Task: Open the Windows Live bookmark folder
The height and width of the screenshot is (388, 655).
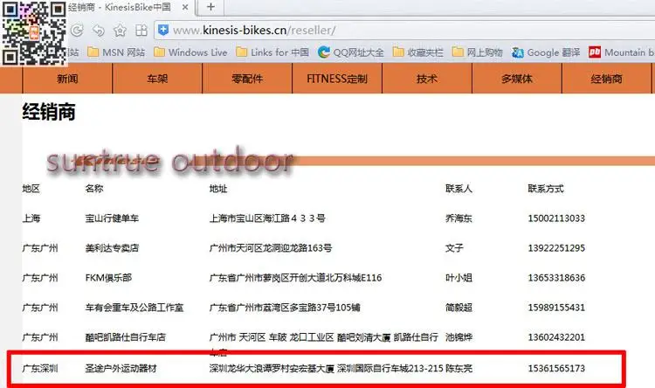Action: pos(190,52)
